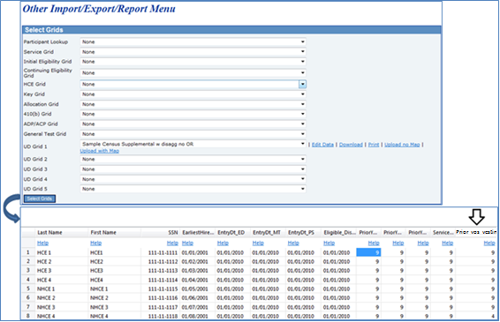500x322 pixels.
Task: Click Help link under EntryDt_ED column
Action: (x=223, y=243)
